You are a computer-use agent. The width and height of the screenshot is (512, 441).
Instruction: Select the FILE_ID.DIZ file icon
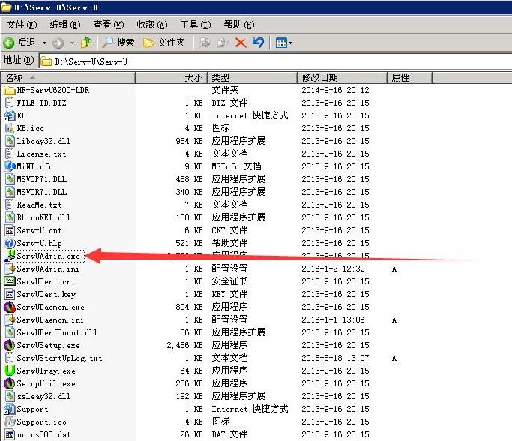click(10, 103)
